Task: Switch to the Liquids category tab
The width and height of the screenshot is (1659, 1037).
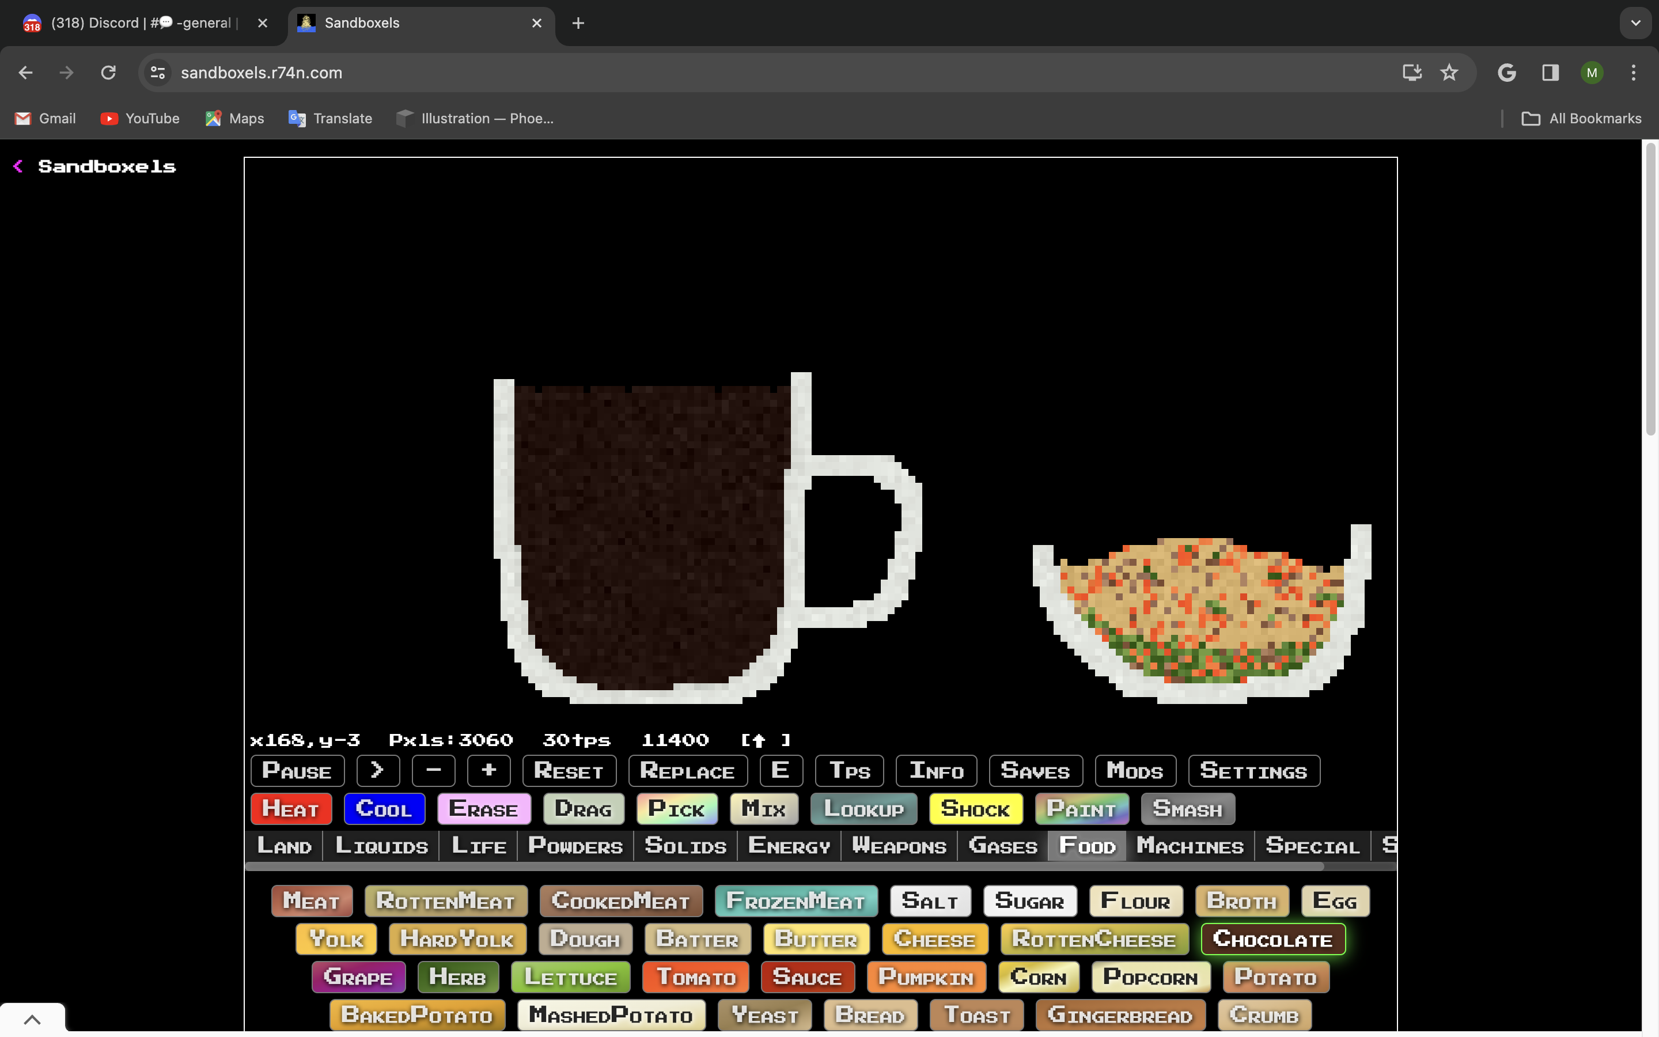Action: pyautogui.click(x=381, y=846)
